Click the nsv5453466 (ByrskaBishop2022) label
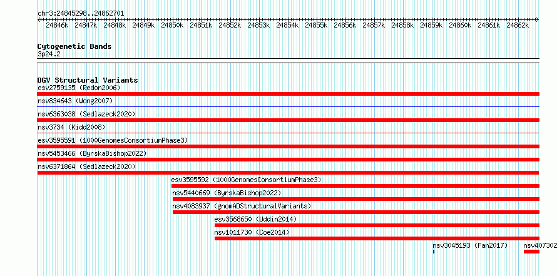This screenshot has width=557, height=276. pyautogui.click(x=92, y=153)
